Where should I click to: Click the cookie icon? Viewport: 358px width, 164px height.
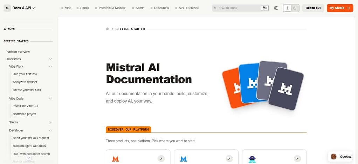click(333, 156)
